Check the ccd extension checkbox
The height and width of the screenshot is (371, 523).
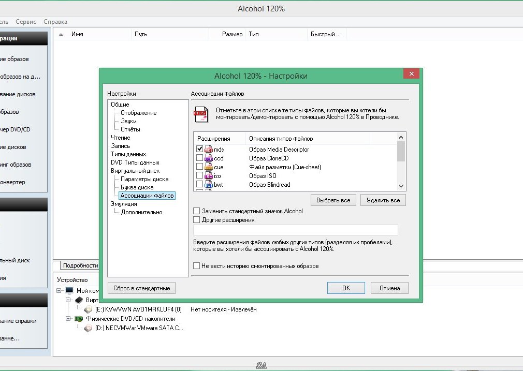point(199,157)
